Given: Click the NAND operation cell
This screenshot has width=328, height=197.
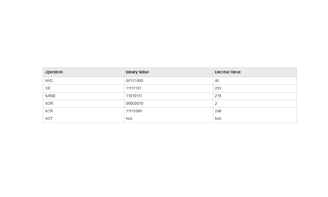Looking at the screenshot, I should point(50,96).
